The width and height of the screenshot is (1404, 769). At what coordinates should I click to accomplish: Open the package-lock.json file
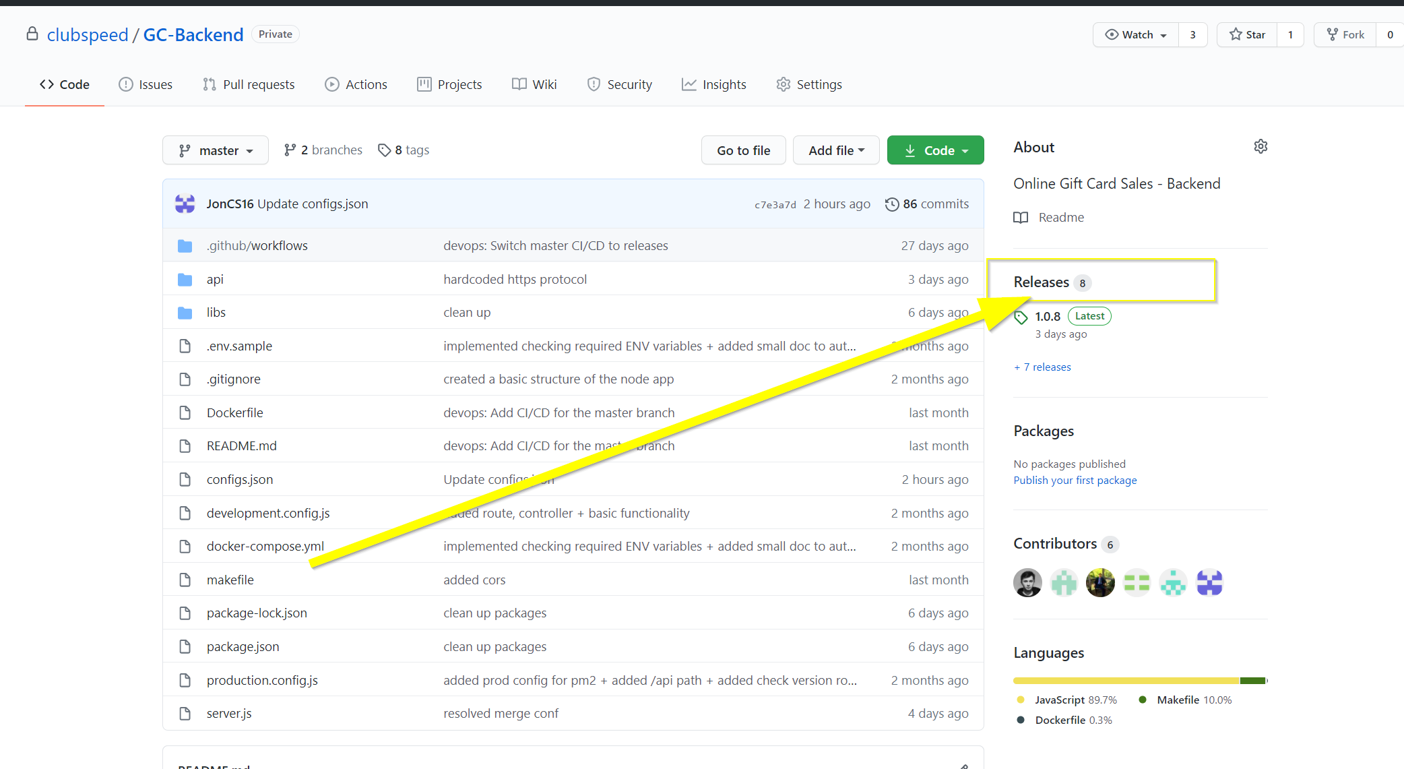[257, 613]
